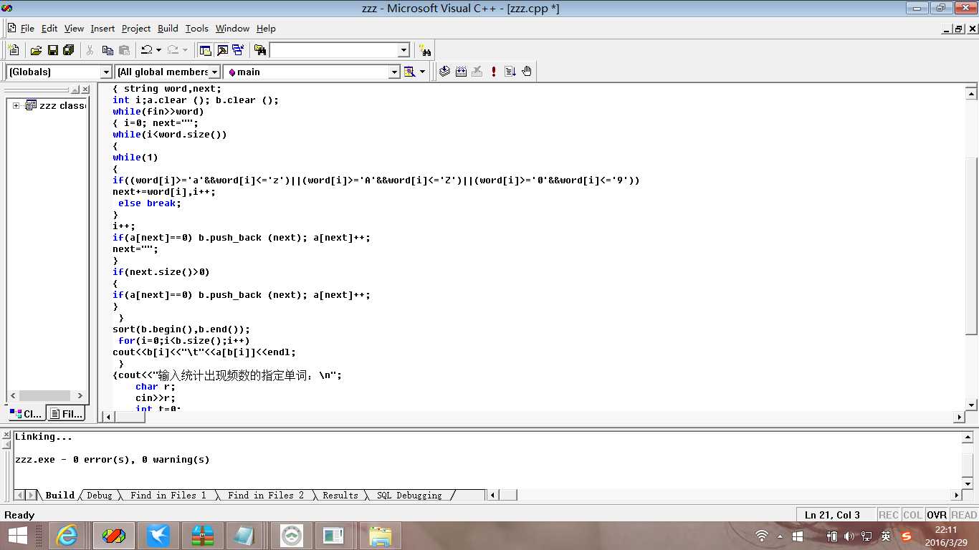Click the Redo arrow icon
The image size is (979, 550).
click(x=173, y=50)
